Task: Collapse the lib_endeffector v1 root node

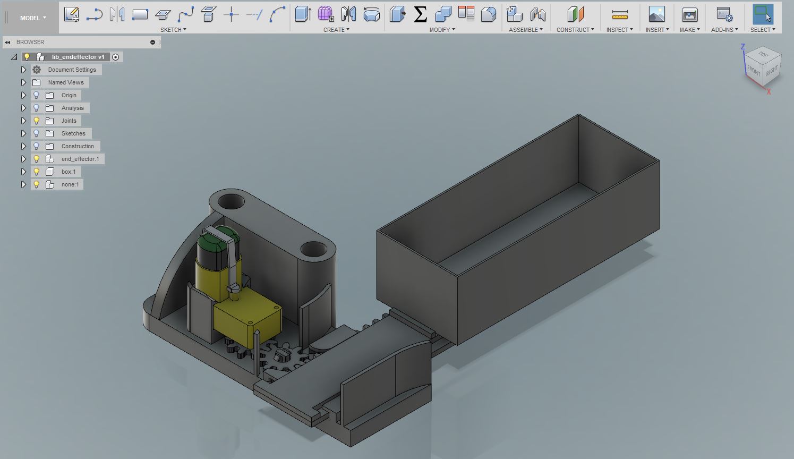Action: tap(15, 57)
